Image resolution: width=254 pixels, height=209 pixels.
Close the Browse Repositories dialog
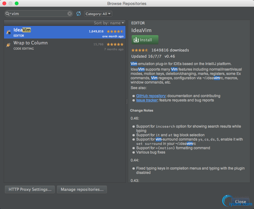pos(240,202)
